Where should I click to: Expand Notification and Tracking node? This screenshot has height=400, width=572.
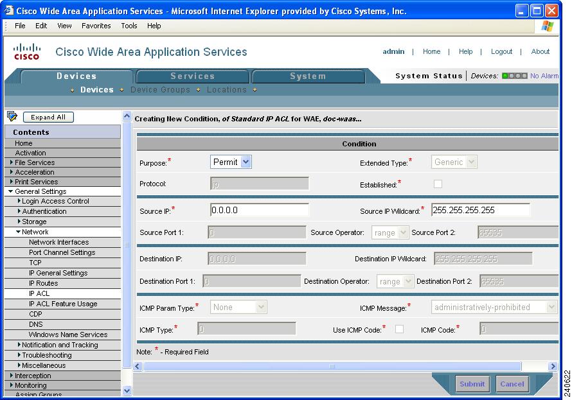[19, 344]
